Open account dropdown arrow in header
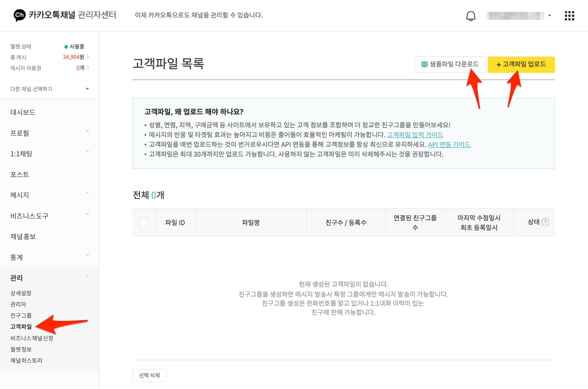The height and width of the screenshot is (389, 588). 549,15
